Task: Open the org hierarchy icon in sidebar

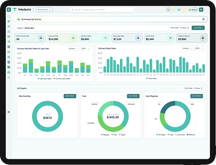Action: pos(9,32)
